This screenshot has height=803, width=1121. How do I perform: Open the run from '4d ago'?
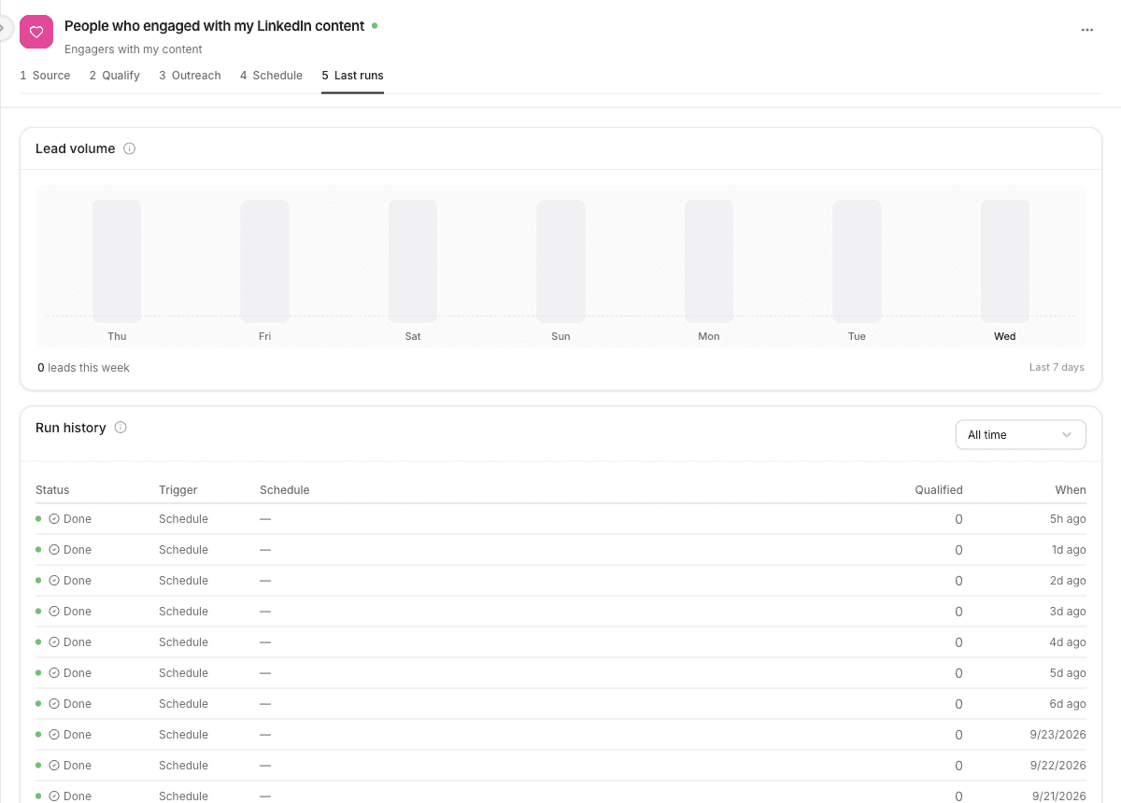point(560,642)
